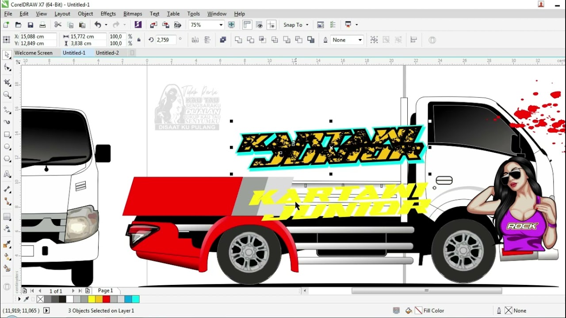The height and width of the screenshot is (318, 566).
Task: Mirror selection horizontally
Action: click(x=195, y=40)
